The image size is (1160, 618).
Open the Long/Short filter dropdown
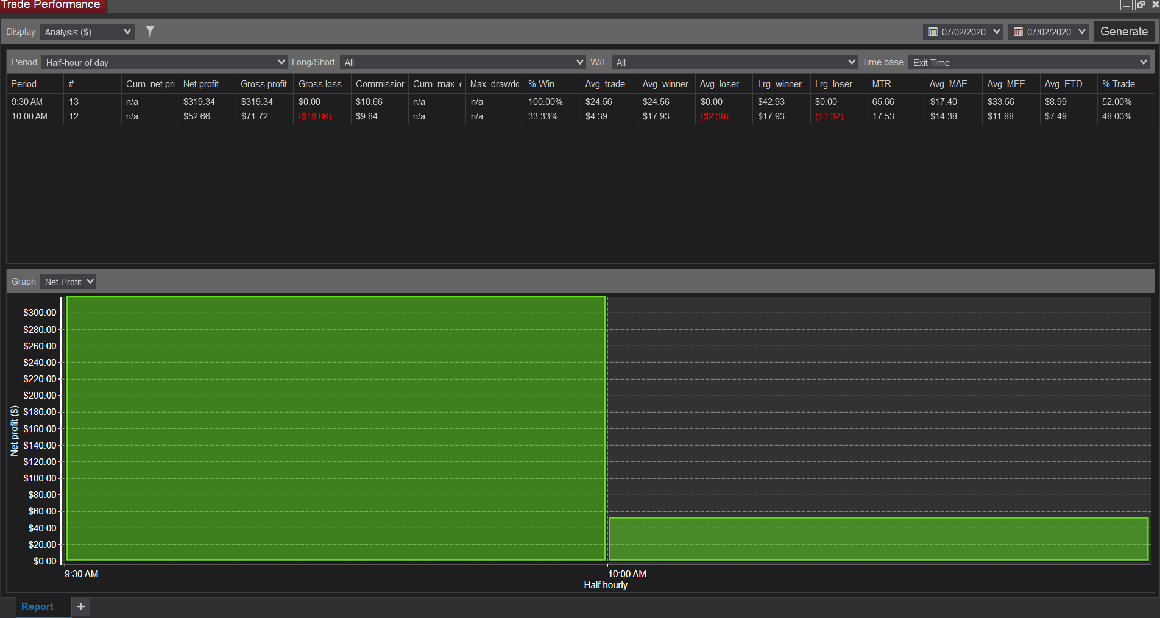(x=463, y=62)
